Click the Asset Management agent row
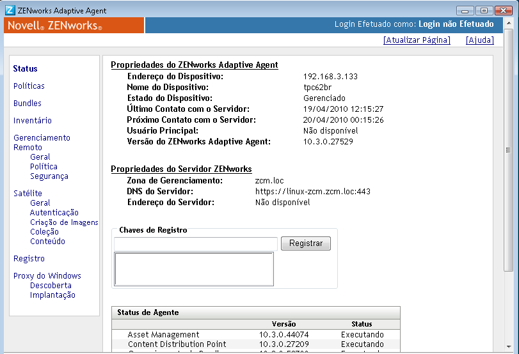Screen dimensions: 519x354 [x=256, y=334]
